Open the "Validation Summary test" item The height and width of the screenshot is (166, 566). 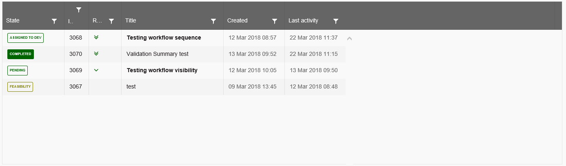158,54
